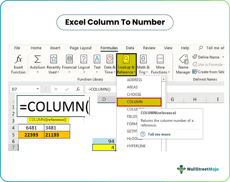Switch to the Review tab
230x182 pixels.
pyautogui.click(x=149, y=48)
